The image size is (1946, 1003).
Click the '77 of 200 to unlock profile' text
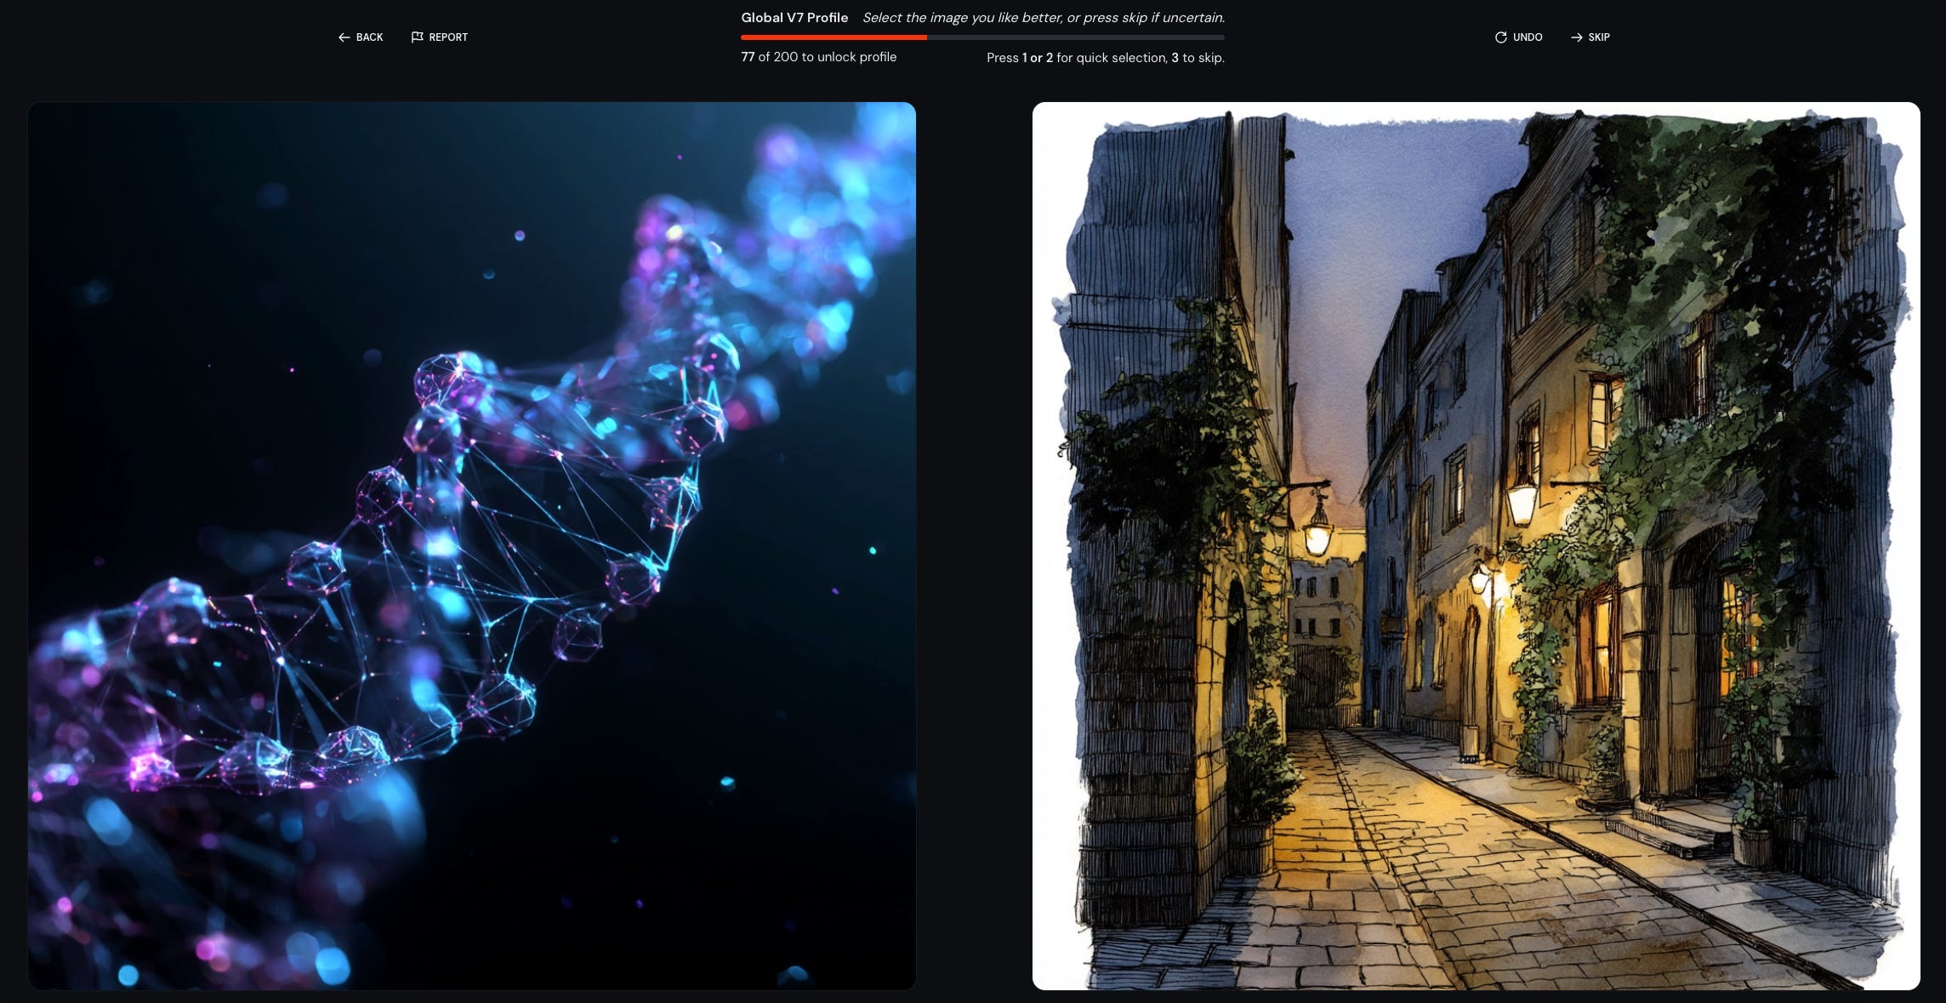[x=818, y=57]
